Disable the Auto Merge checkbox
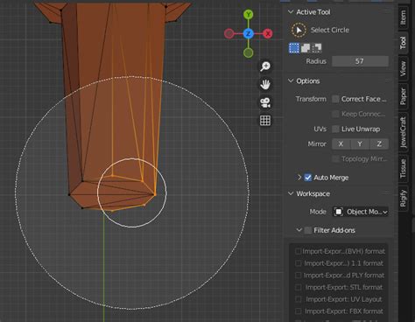 pyautogui.click(x=308, y=178)
